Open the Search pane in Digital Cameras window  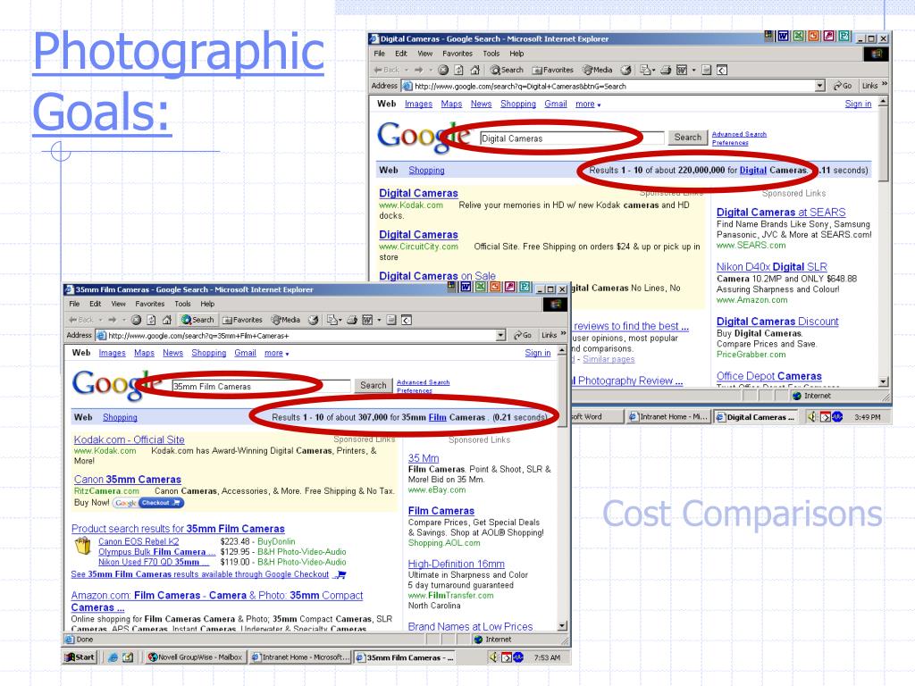tap(507, 70)
